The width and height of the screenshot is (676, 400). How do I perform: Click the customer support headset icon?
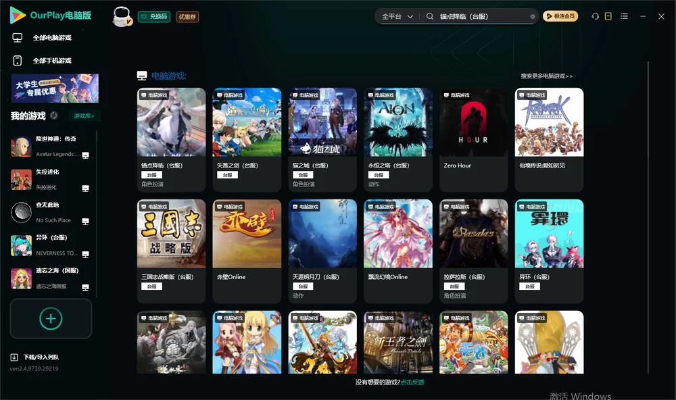595,16
